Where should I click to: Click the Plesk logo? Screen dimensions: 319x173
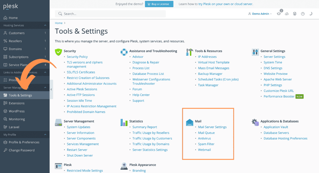click(x=10, y=6)
